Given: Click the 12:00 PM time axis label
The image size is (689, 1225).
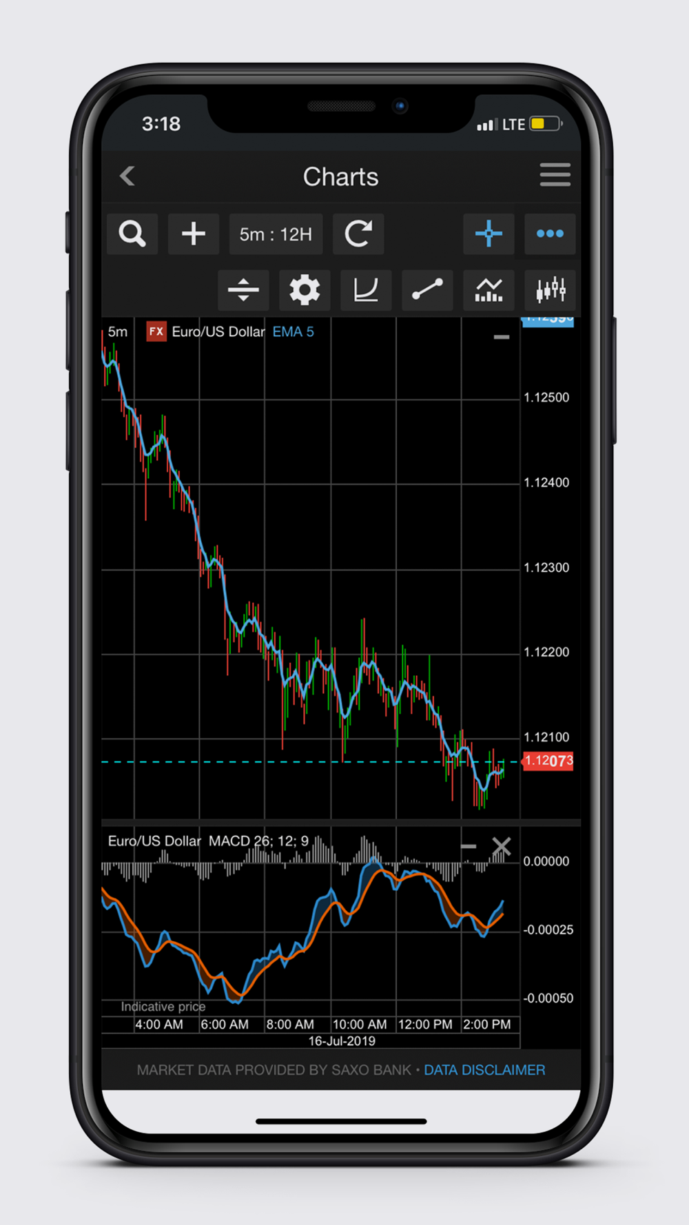Looking at the screenshot, I should coord(425,1025).
